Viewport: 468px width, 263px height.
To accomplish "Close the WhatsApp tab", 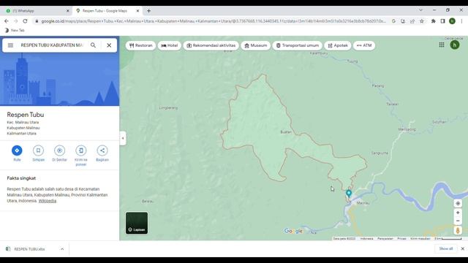I will (68, 11).
